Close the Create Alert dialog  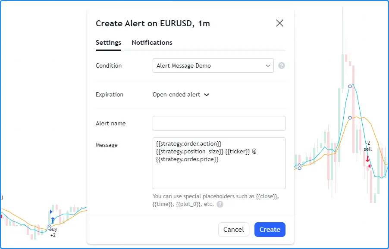[279, 23]
